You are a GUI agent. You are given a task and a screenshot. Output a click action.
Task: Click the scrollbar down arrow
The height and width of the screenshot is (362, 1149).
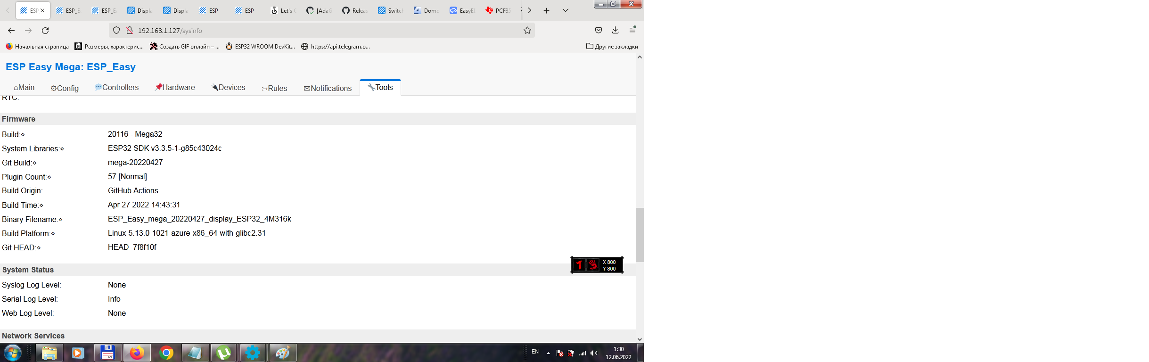(640, 339)
